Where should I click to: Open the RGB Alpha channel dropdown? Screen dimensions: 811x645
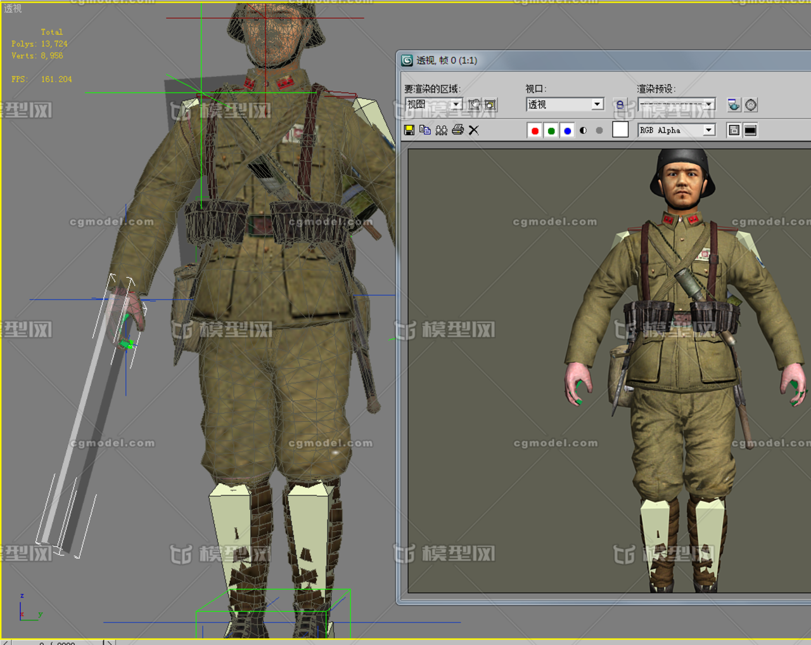[x=709, y=130]
